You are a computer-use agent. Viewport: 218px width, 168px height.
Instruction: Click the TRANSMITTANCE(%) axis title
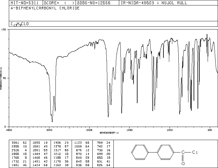click(x=1, y=78)
